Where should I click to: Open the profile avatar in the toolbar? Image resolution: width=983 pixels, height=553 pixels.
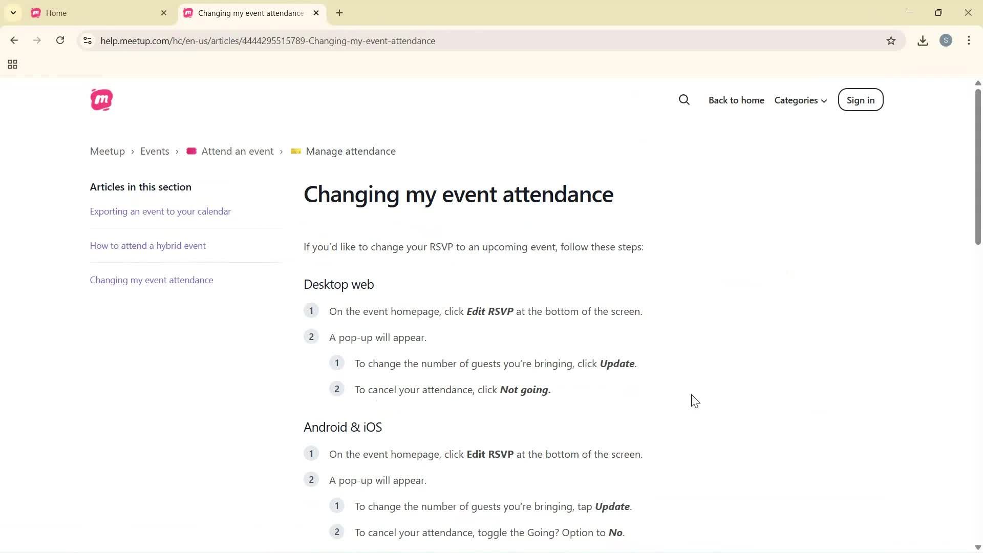point(946,40)
